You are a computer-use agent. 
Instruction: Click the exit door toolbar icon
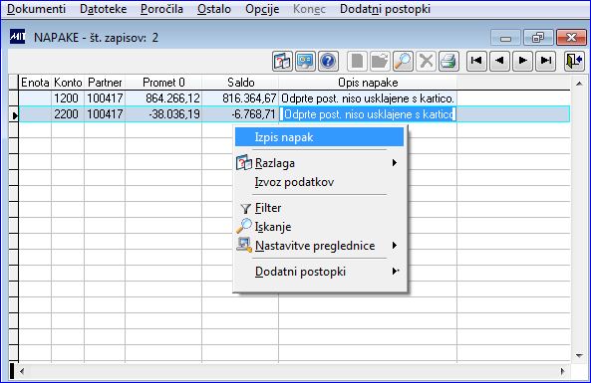pyautogui.click(x=574, y=61)
